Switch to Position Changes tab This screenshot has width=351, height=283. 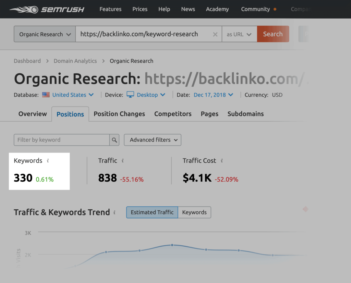point(119,114)
